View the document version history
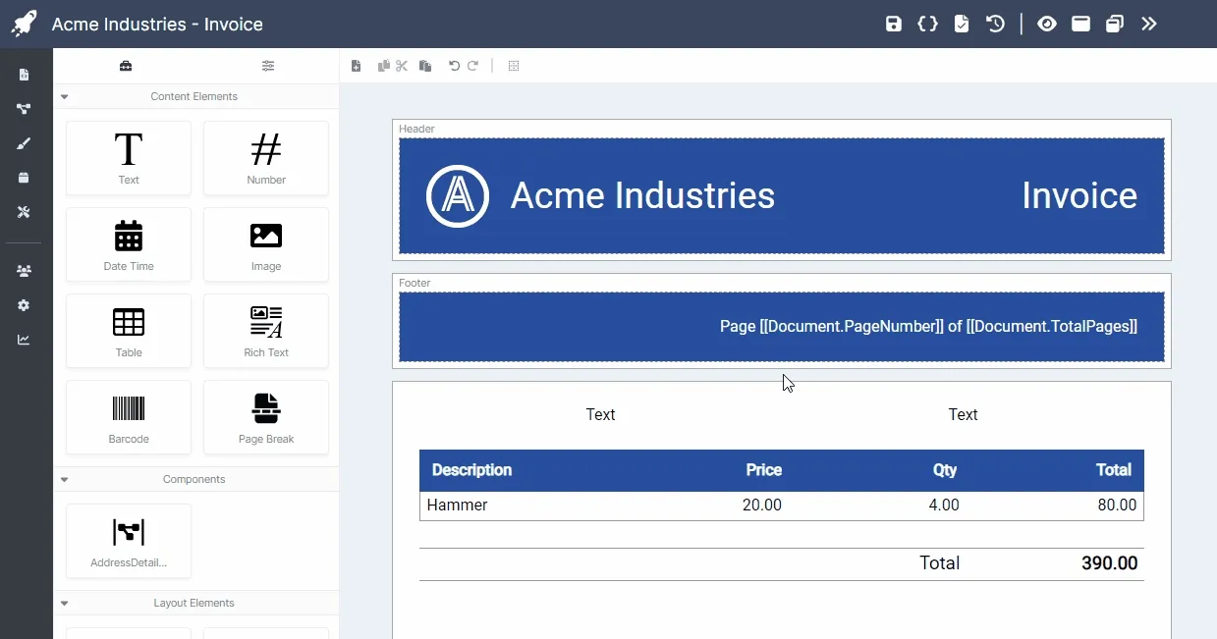The image size is (1217, 639). (x=995, y=24)
